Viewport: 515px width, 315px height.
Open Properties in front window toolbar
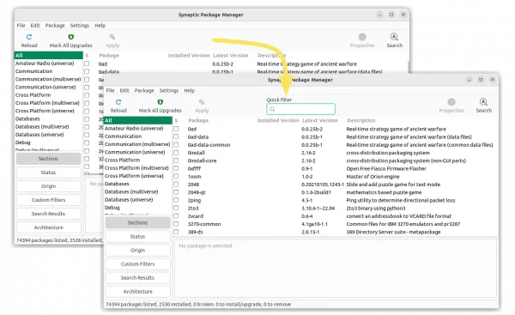pos(451,106)
